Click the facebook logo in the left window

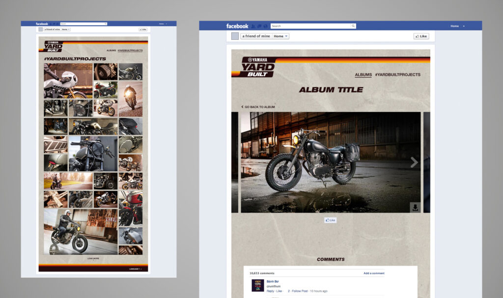click(x=42, y=24)
